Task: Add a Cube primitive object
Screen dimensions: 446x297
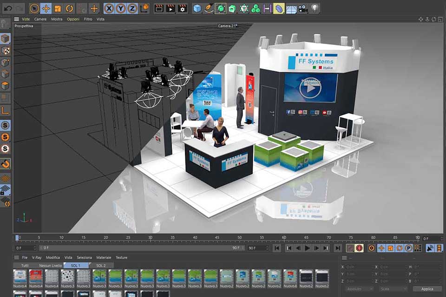Action: (x=197, y=8)
